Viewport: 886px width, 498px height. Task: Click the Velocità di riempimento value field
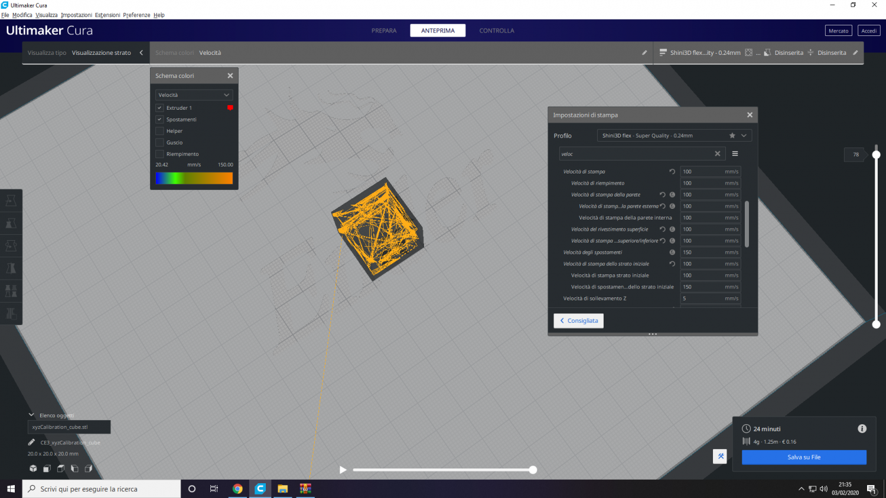point(710,183)
